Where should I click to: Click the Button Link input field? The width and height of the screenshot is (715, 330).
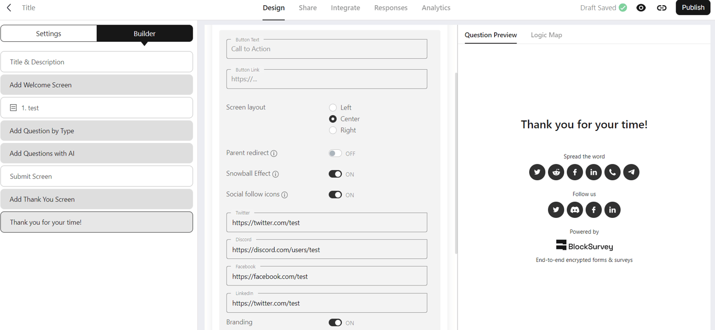327,80
